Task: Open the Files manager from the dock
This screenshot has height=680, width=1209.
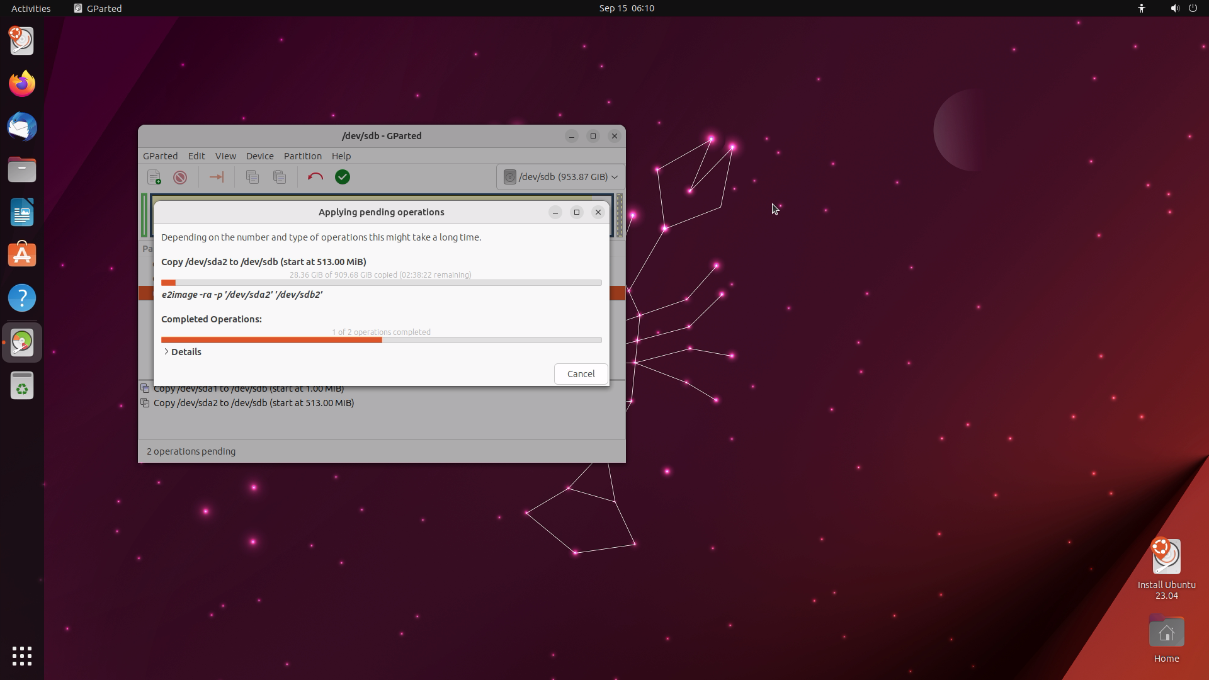Action: (x=22, y=169)
